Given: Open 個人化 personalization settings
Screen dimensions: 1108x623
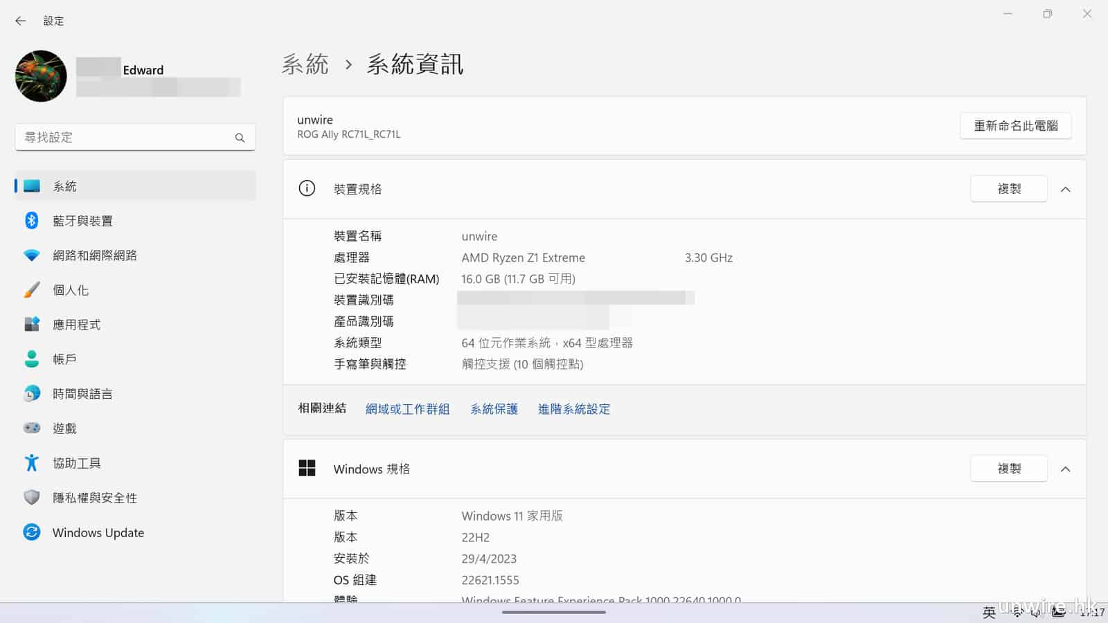Looking at the screenshot, I should coord(71,290).
